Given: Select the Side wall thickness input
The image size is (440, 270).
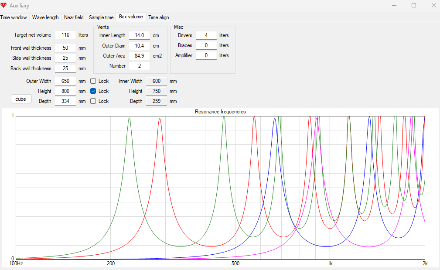Looking at the screenshot, I should pyautogui.click(x=65, y=58).
